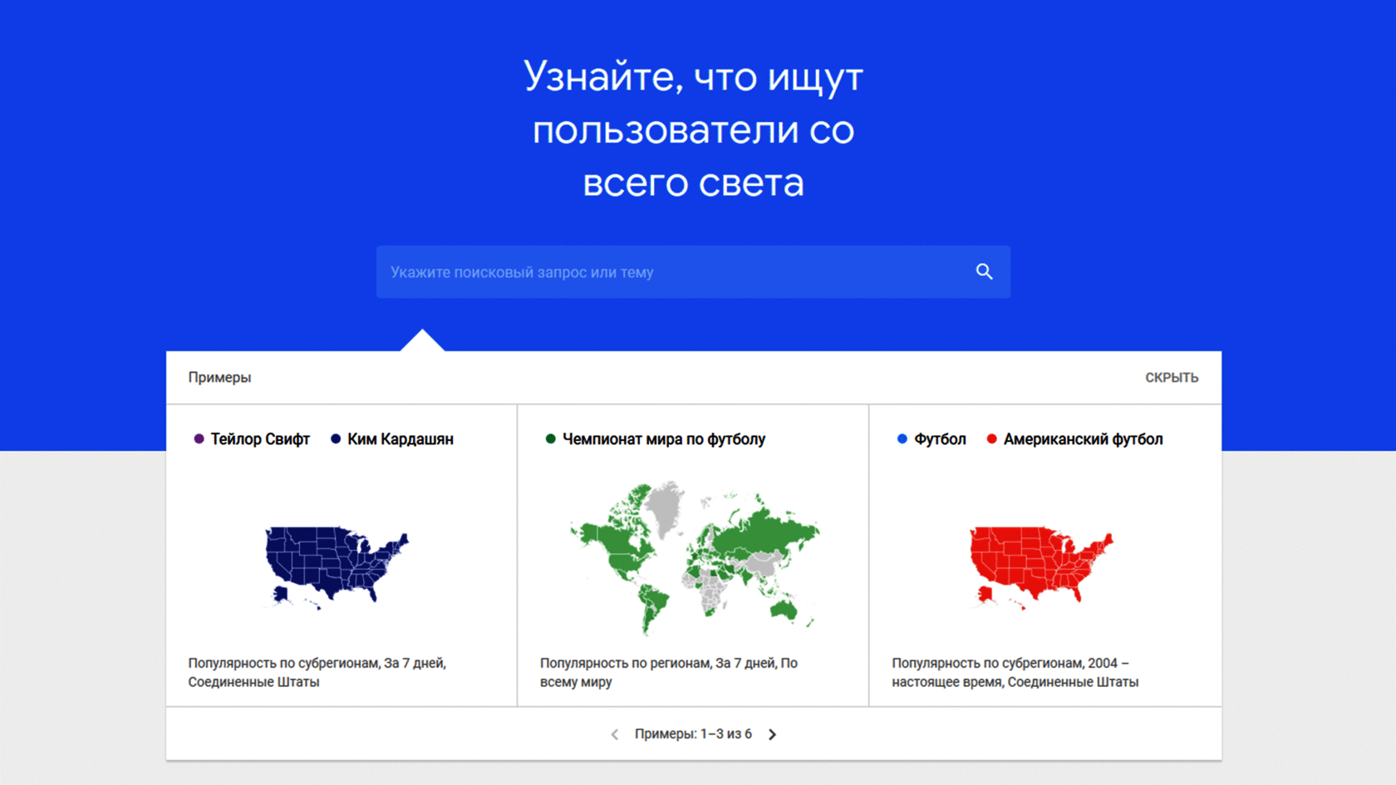Hide examples with СКРЫТЬ button
Viewport: 1396px width, 785px height.
[x=1172, y=377]
